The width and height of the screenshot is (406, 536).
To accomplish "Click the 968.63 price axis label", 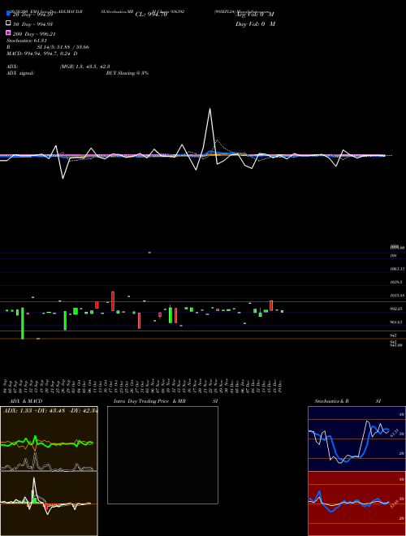I will (x=397, y=322).
